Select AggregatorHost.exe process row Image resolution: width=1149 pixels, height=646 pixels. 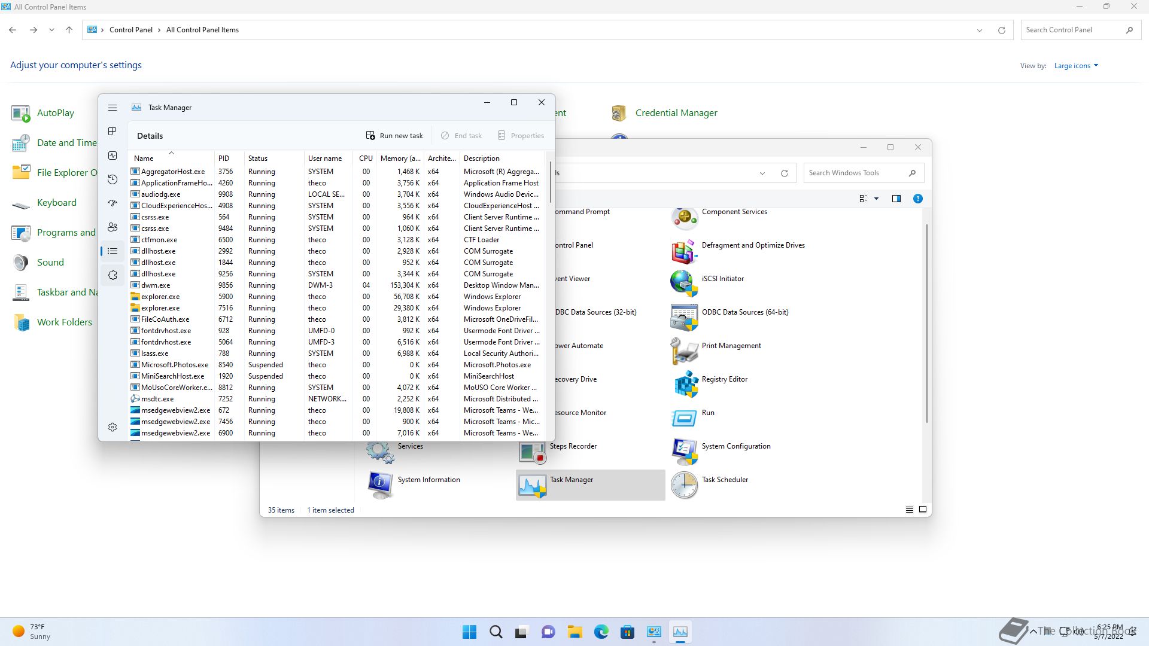pos(337,172)
